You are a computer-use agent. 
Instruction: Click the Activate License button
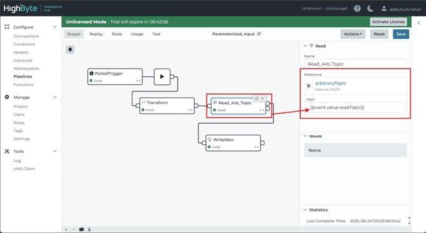[388, 22]
